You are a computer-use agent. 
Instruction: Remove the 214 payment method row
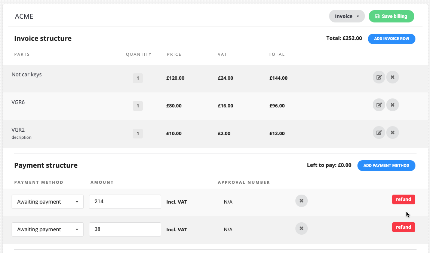pos(301,201)
